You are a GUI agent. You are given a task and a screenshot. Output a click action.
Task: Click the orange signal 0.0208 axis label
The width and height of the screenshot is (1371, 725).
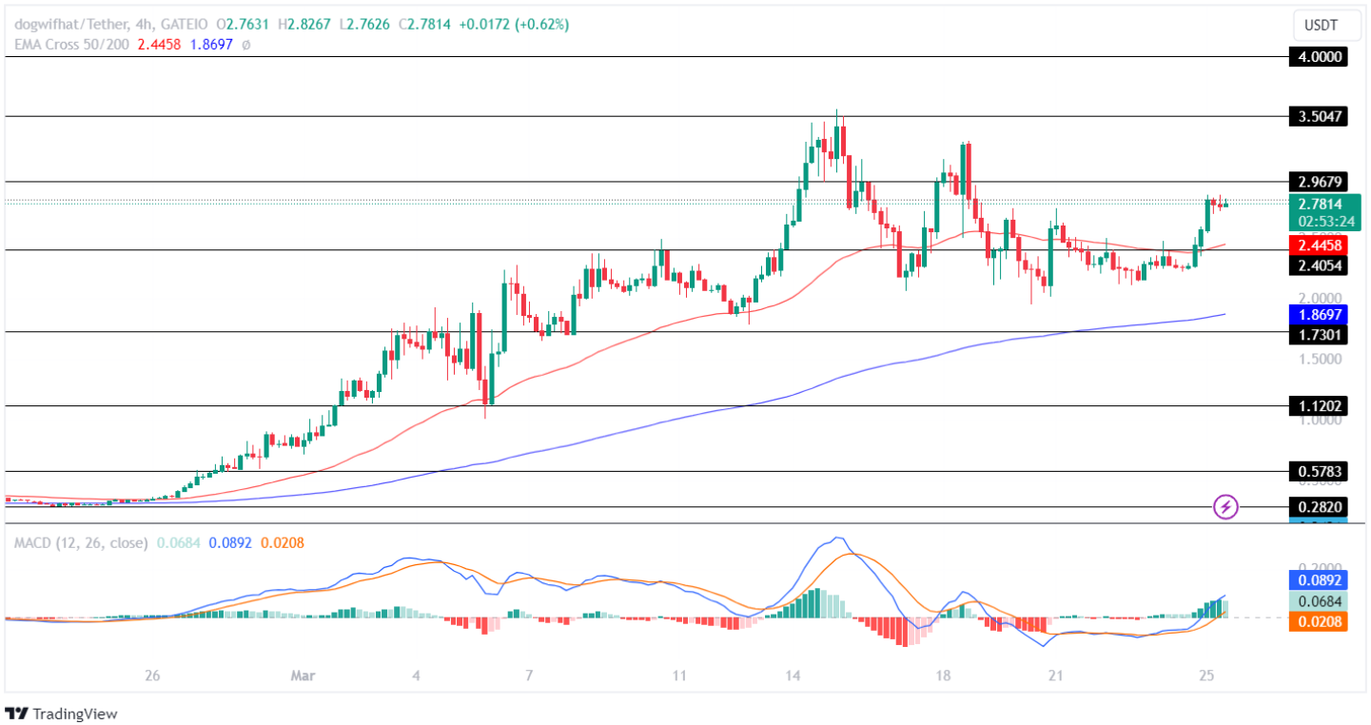[x=1318, y=622]
